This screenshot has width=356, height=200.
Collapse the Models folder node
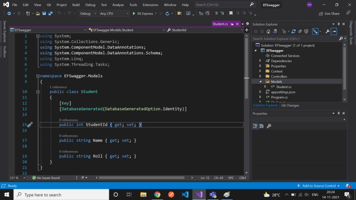260,81
